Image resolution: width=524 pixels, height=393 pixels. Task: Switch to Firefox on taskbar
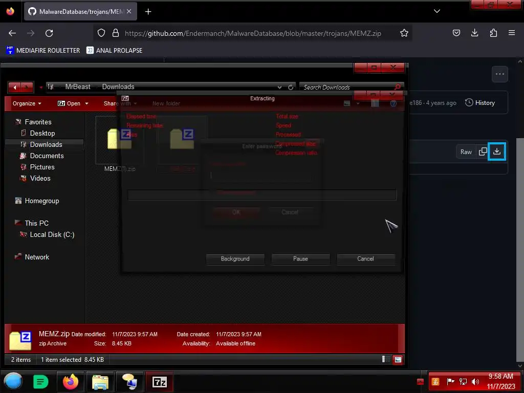(x=71, y=382)
